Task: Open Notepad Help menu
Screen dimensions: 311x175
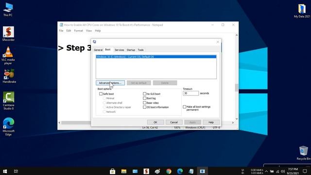Action: (98, 31)
